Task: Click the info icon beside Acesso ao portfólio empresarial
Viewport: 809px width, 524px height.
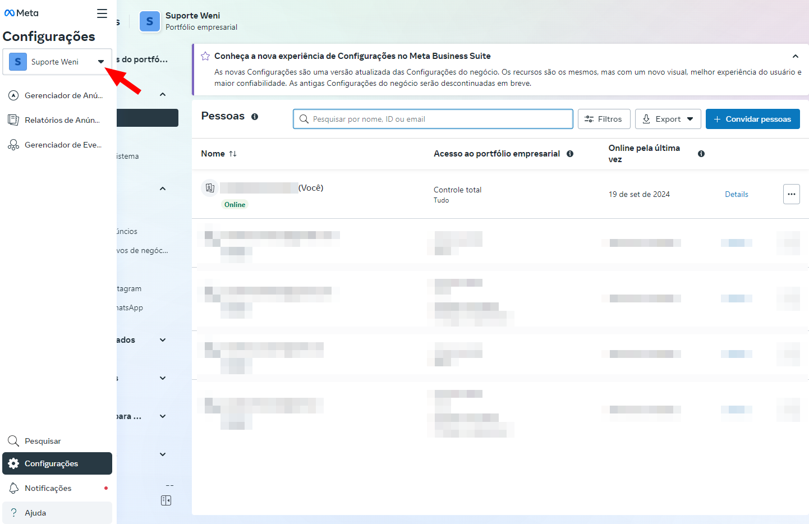Action: pos(570,153)
